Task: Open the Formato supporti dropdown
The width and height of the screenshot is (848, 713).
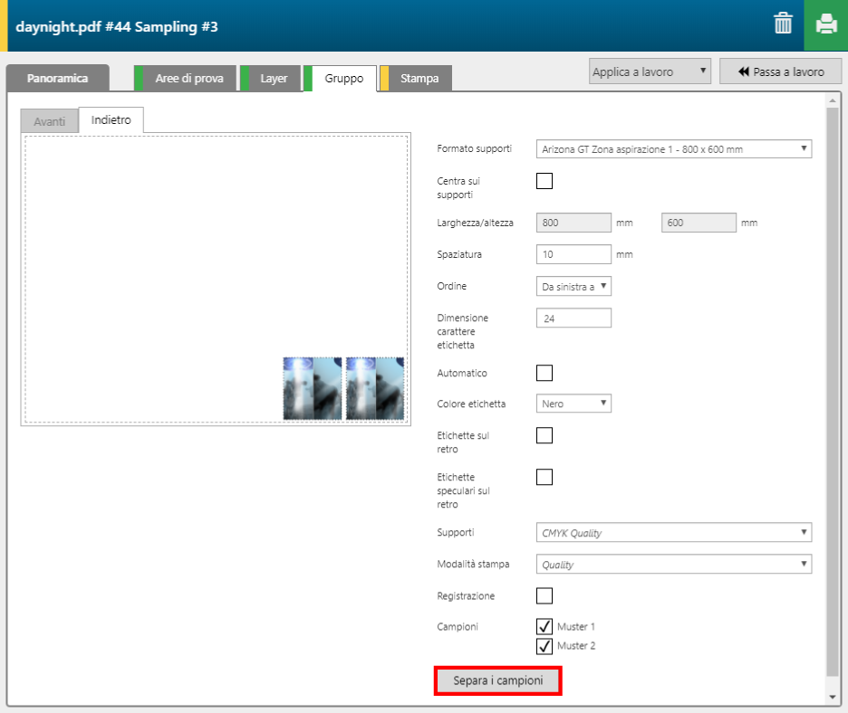Action: 673,149
